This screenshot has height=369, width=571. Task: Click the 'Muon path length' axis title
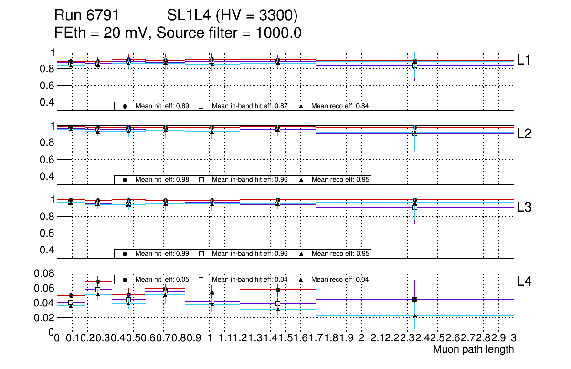point(473,350)
